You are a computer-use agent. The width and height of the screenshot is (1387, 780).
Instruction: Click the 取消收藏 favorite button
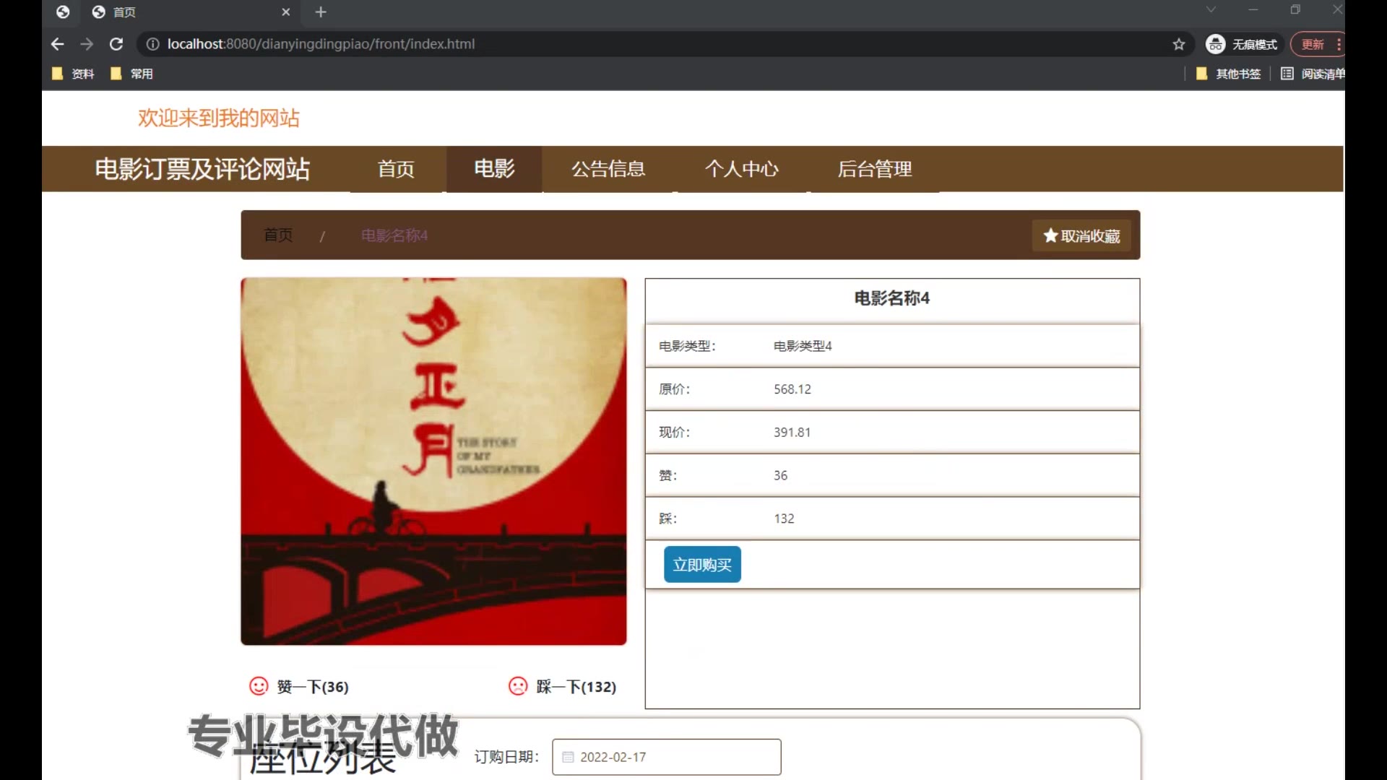point(1081,236)
